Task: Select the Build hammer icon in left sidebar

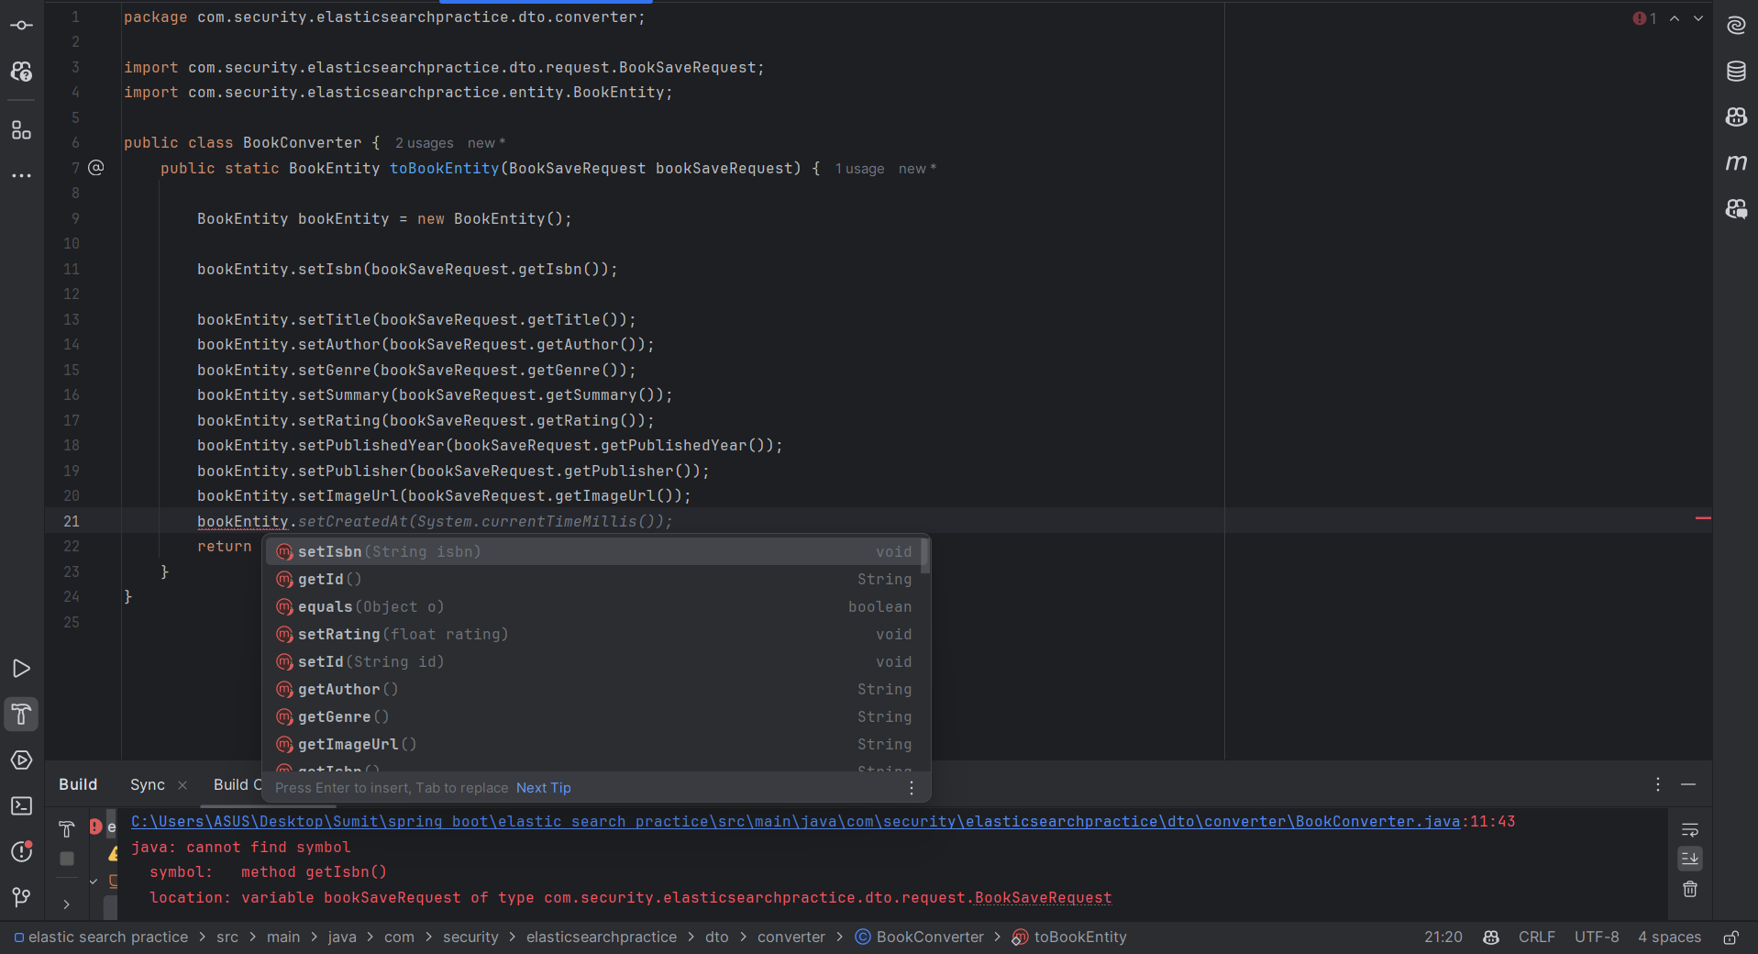Action: click(21, 715)
